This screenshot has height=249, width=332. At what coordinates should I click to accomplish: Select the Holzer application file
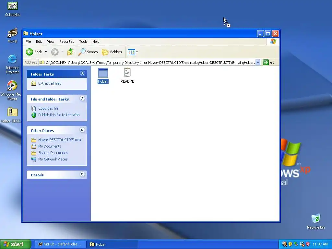[x=103, y=76]
